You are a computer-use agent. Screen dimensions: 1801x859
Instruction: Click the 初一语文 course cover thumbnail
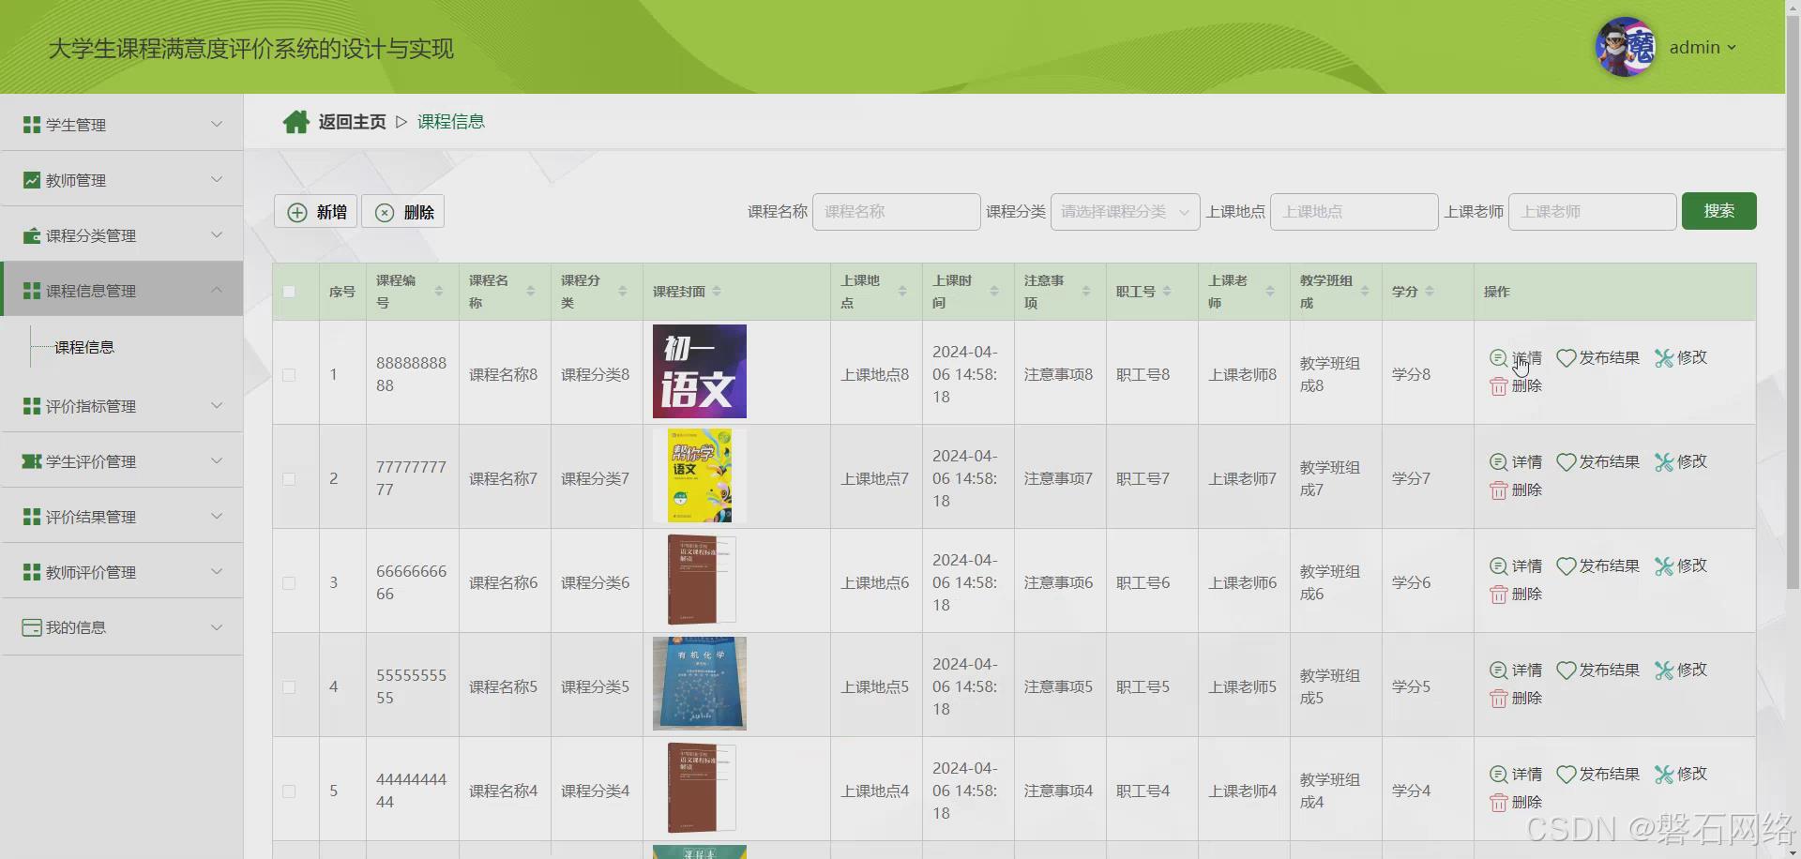700,371
